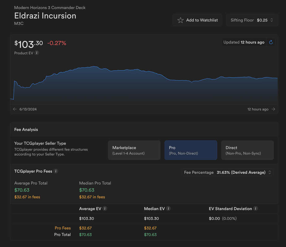Click the star icon beside Add to Watchlist

coord(180,20)
